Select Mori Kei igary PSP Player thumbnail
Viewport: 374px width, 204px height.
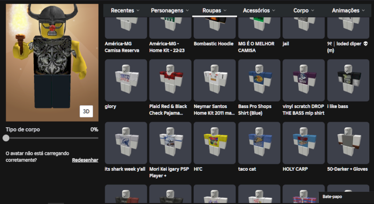(x=170, y=143)
